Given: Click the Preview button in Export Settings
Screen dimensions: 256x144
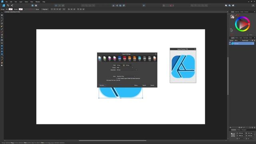Looking at the screenshot, I should pos(102,85).
